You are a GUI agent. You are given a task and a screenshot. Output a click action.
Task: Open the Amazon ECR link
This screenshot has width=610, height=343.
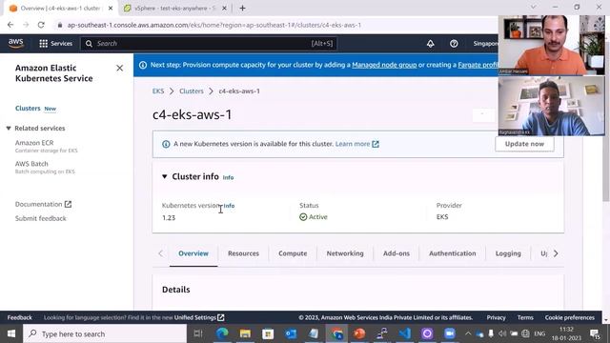tap(34, 143)
